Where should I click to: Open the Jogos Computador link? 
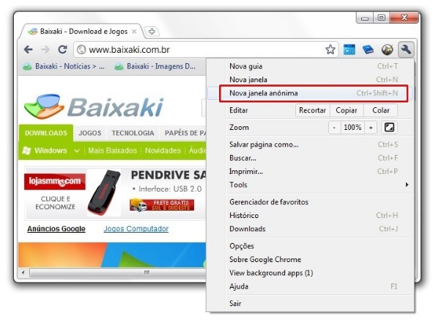pyautogui.click(x=136, y=229)
